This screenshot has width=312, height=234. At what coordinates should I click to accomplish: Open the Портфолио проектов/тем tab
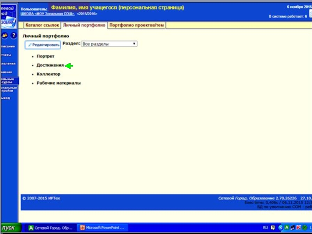tap(136, 25)
